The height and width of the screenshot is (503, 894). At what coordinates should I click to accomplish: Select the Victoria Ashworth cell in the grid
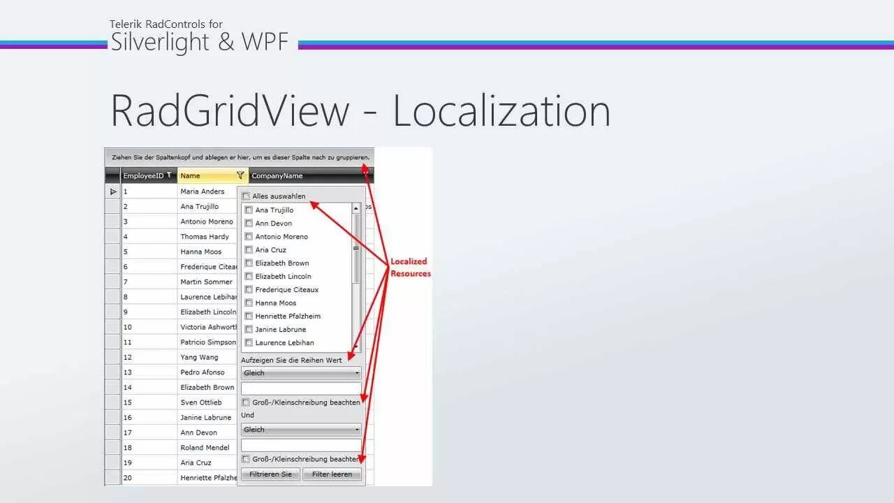pyautogui.click(x=207, y=327)
